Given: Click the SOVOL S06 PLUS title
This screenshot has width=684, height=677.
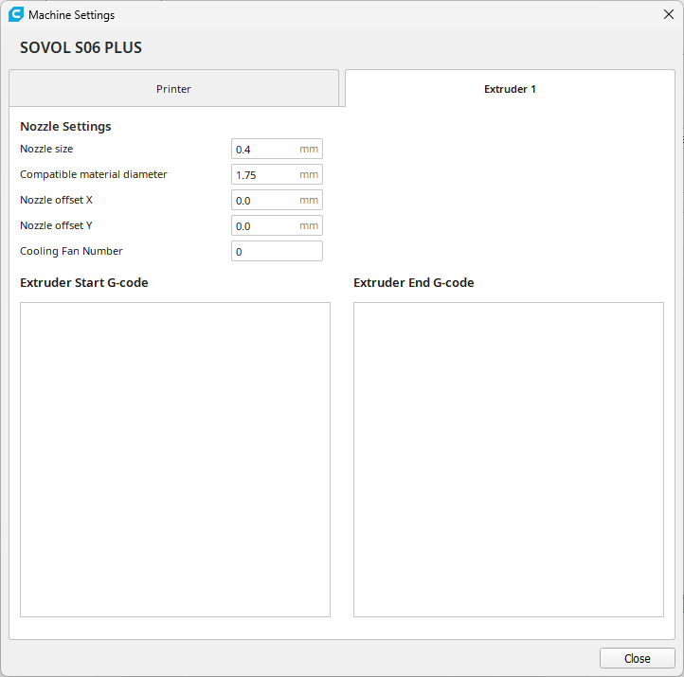Looking at the screenshot, I should click(x=81, y=47).
